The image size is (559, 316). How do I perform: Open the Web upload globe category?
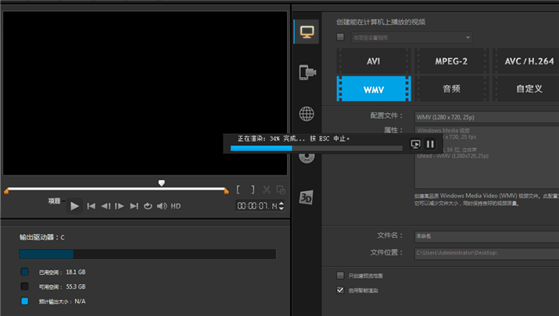306,114
